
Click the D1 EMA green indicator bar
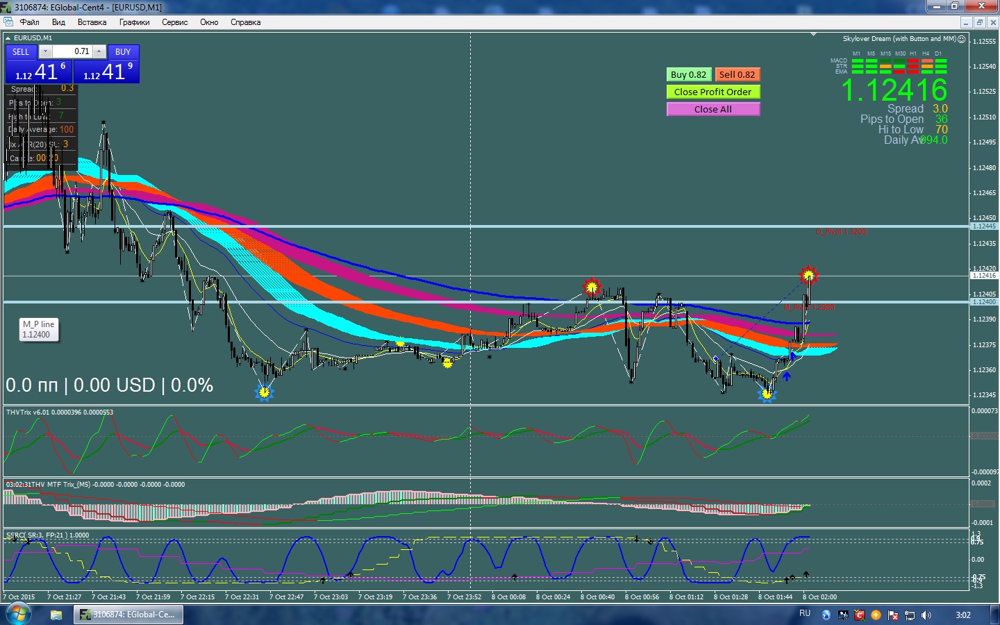coord(941,72)
